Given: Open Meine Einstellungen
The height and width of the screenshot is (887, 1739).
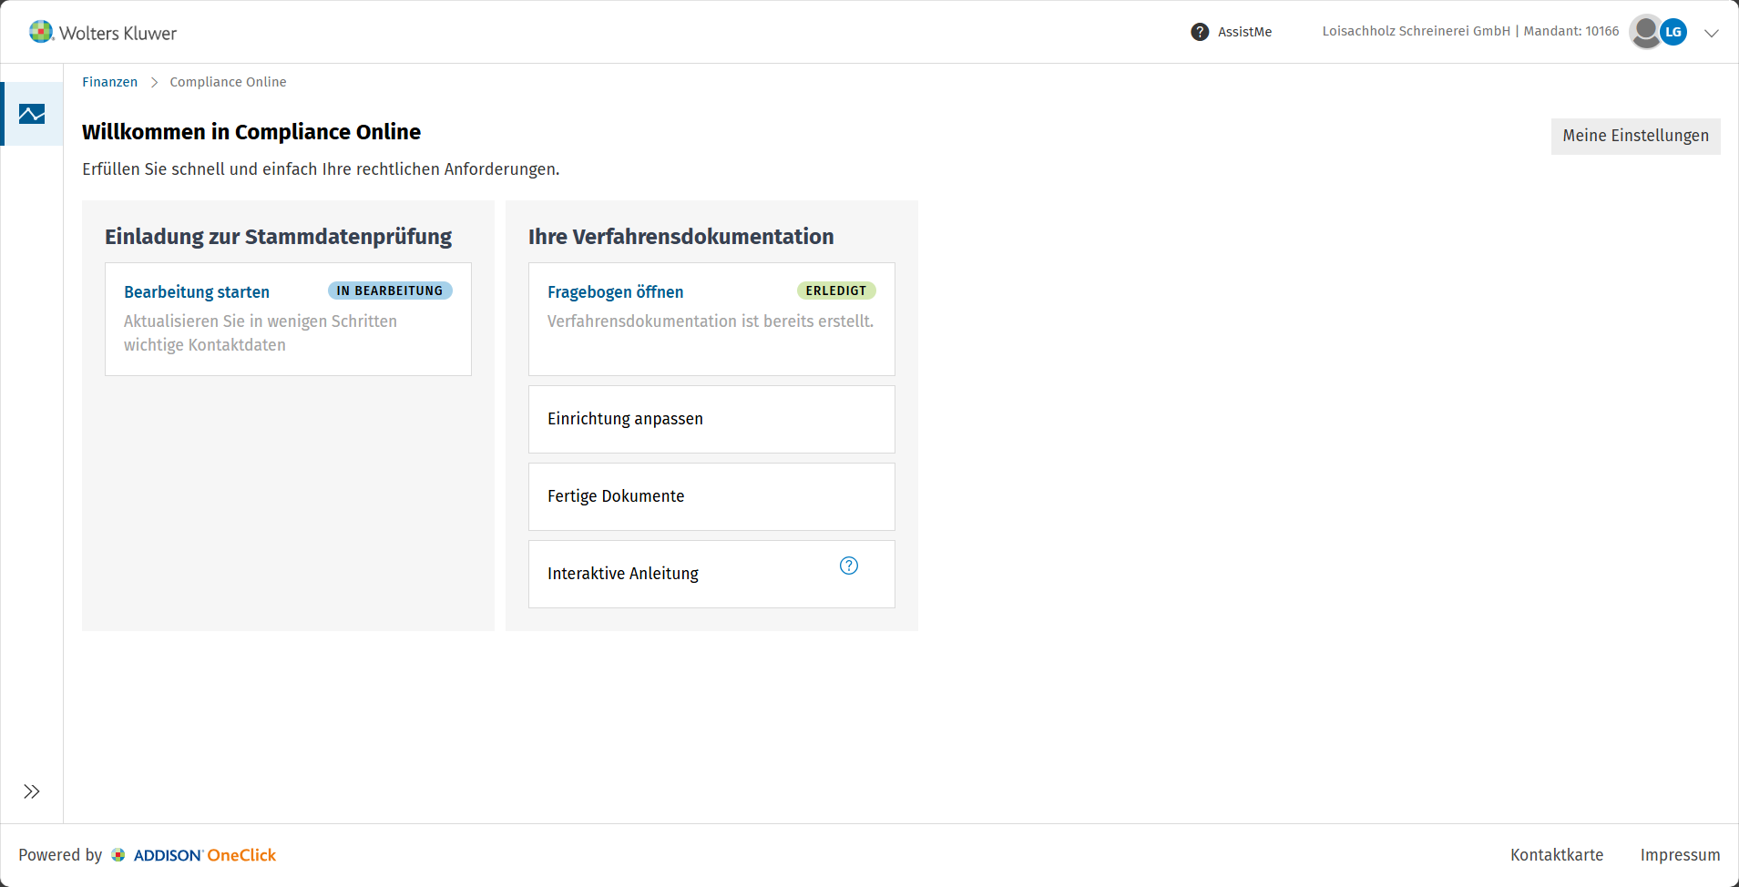Looking at the screenshot, I should point(1636,136).
